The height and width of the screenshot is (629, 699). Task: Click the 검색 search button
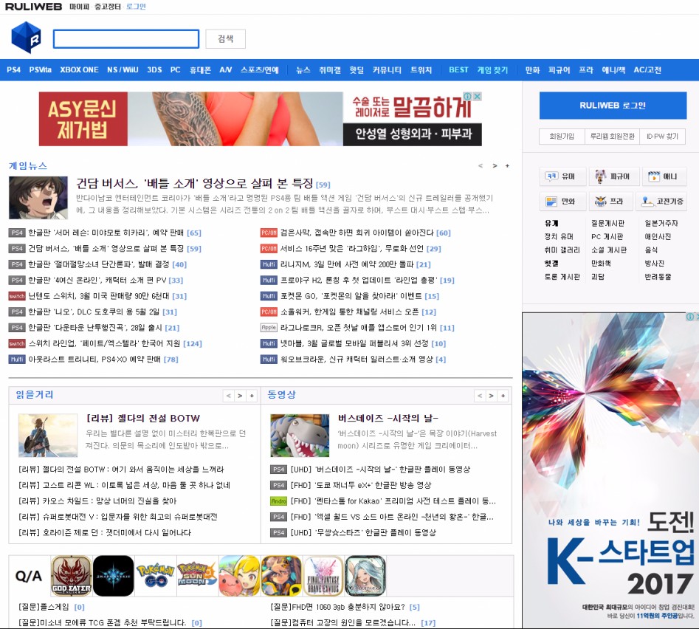click(226, 39)
